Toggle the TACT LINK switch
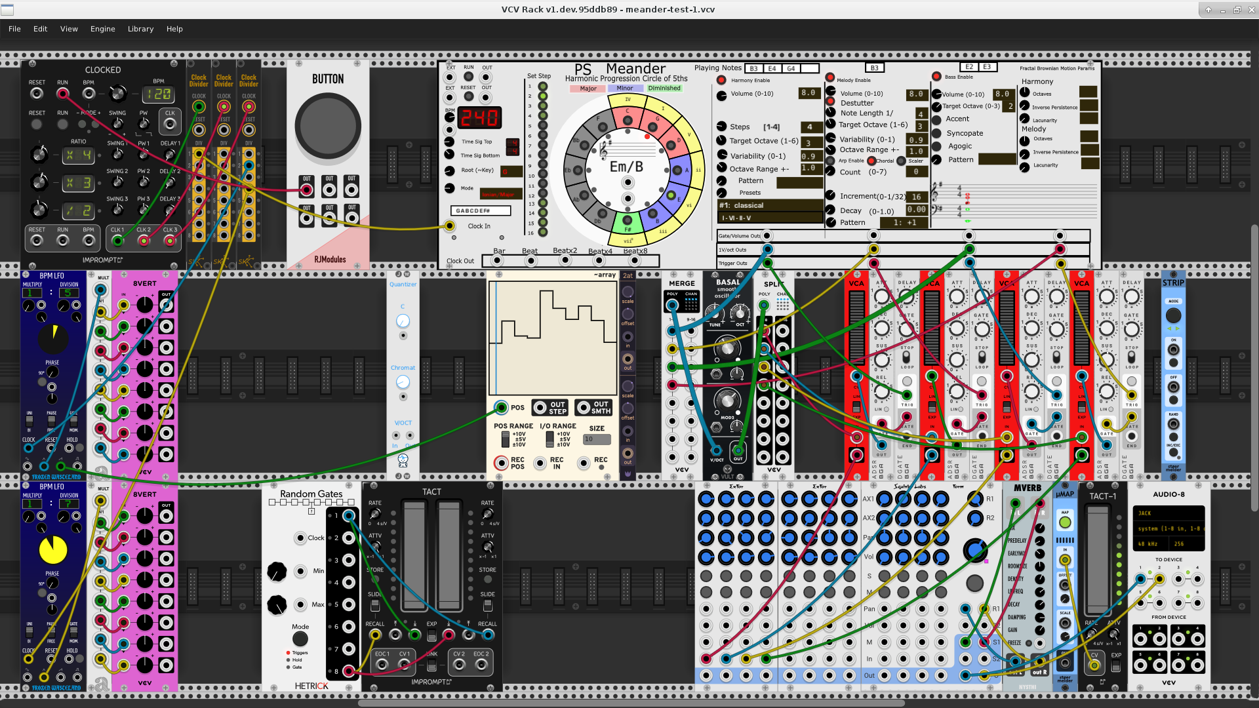This screenshot has width=1259, height=708. point(431,665)
